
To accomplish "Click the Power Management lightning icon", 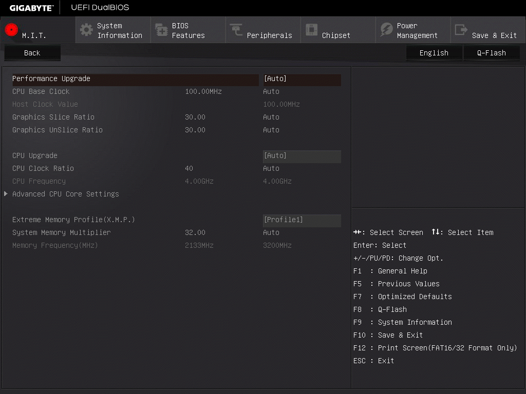I will [386, 30].
